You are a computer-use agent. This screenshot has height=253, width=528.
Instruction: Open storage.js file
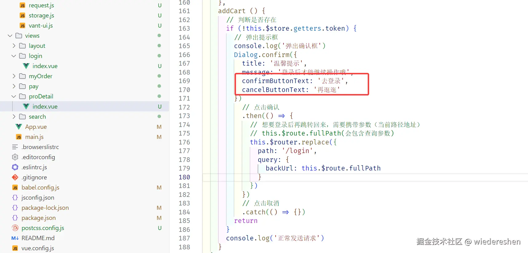coord(41,16)
